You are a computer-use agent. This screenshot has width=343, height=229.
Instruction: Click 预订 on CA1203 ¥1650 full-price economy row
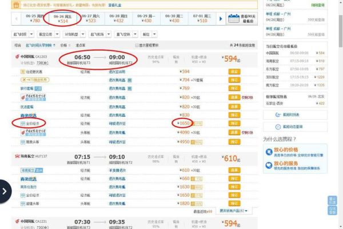(x=234, y=124)
